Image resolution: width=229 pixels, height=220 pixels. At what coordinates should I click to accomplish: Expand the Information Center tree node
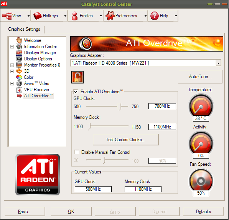[12, 47]
